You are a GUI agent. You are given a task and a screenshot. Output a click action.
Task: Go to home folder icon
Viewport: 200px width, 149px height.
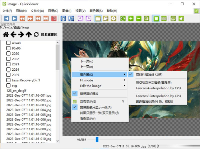coord(6,34)
